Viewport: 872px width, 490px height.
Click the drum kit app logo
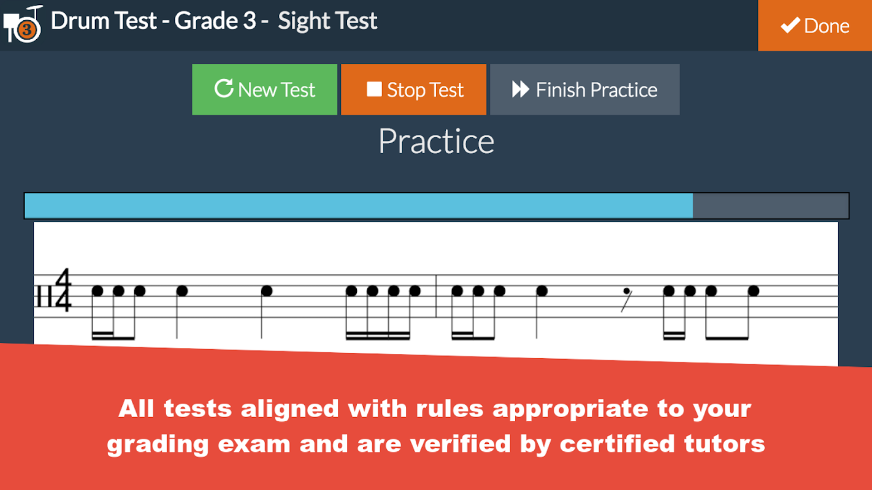click(x=23, y=23)
